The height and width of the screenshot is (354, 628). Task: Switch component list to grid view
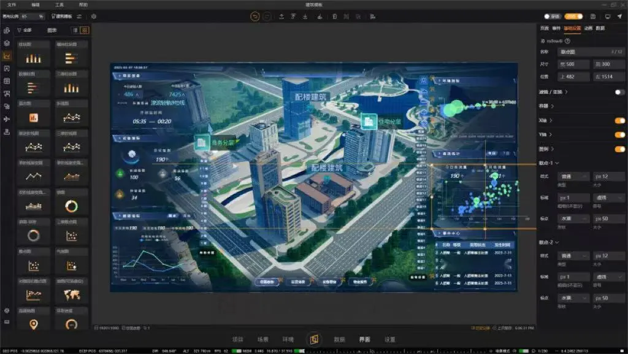[x=85, y=30]
